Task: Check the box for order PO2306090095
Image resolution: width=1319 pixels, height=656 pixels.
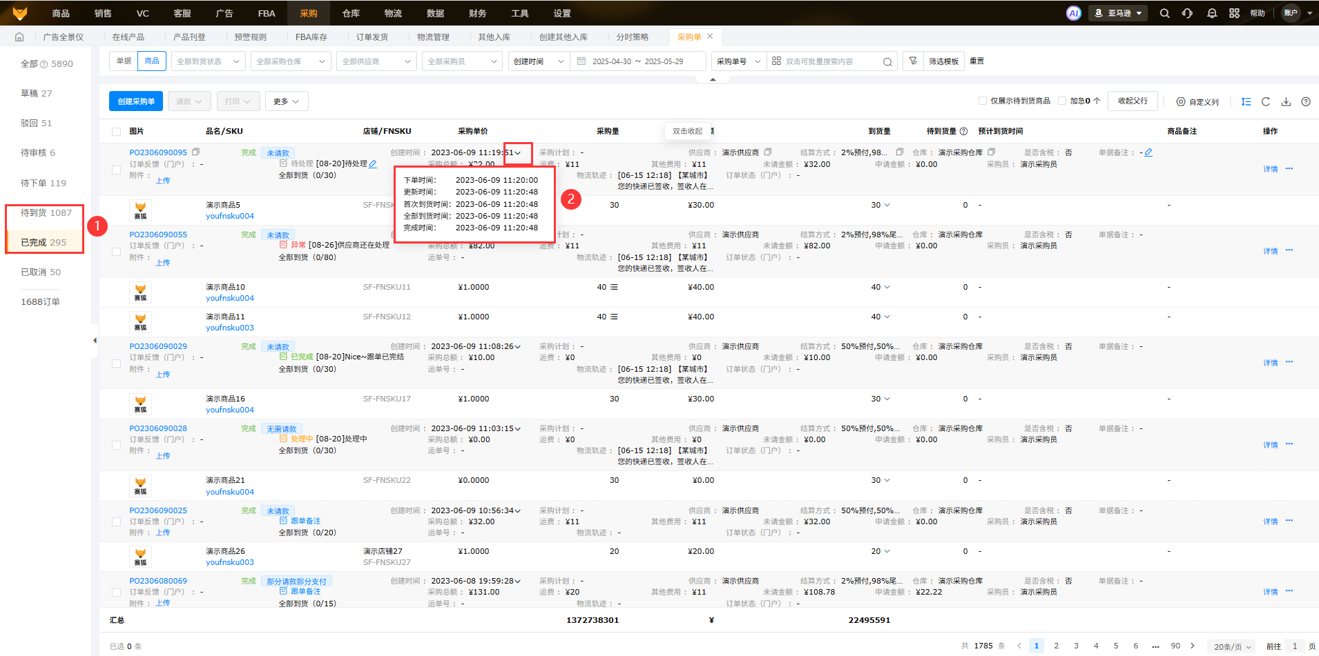Action: (x=116, y=170)
